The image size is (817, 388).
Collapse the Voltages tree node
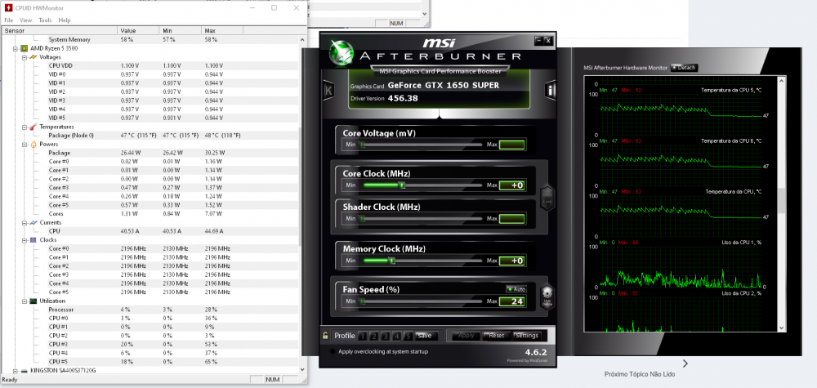click(25, 57)
